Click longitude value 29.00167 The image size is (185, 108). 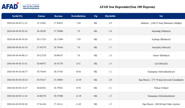(58, 55)
